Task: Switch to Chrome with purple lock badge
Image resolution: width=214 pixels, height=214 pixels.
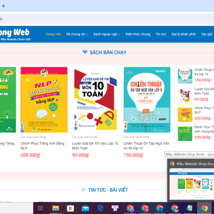Action: (130, 208)
